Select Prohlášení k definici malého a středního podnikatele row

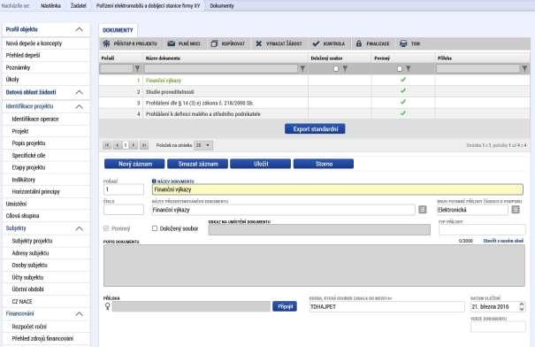click(x=314, y=113)
